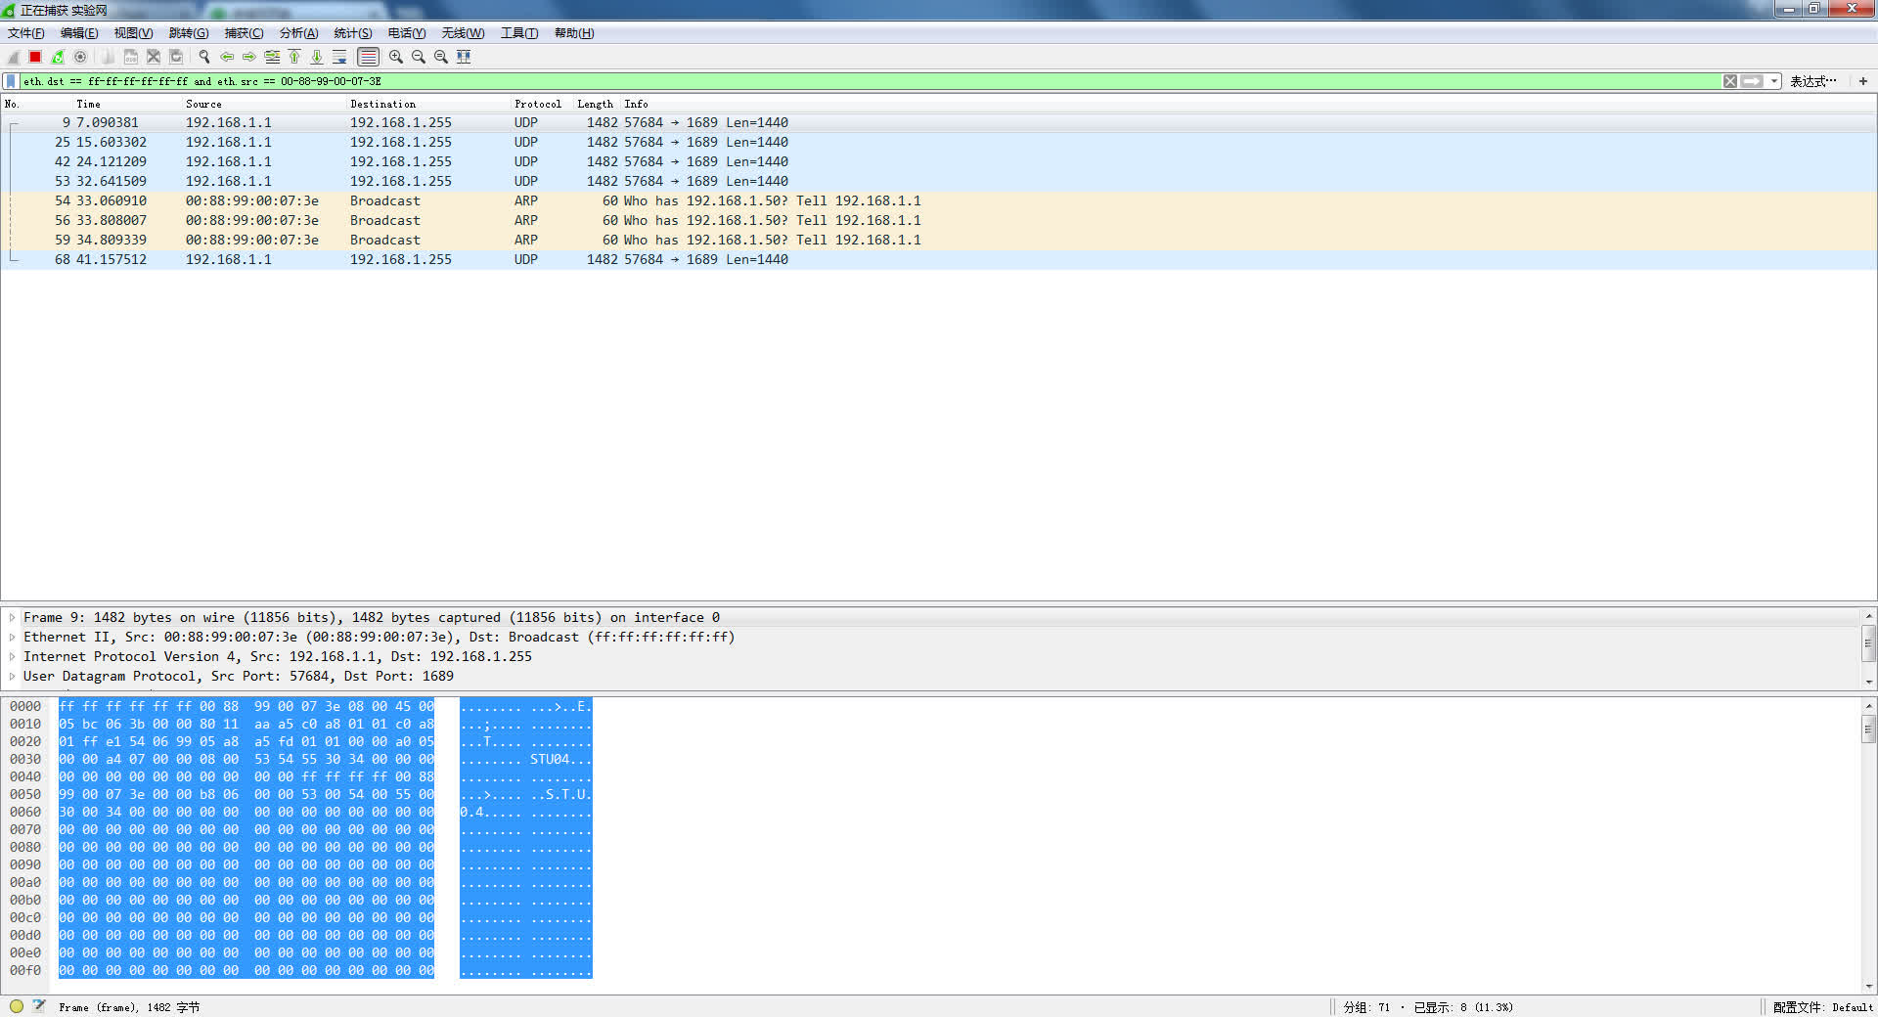The width and height of the screenshot is (1878, 1017).
Task: Toggle auto-scroll during live capture
Action: tap(339, 57)
